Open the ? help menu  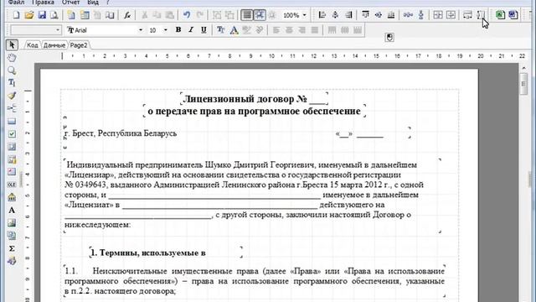click(108, 3)
